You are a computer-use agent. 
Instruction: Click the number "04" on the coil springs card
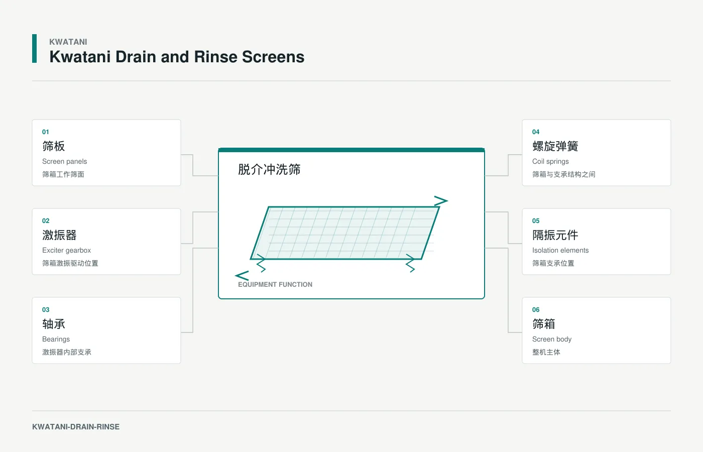click(x=536, y=132)
